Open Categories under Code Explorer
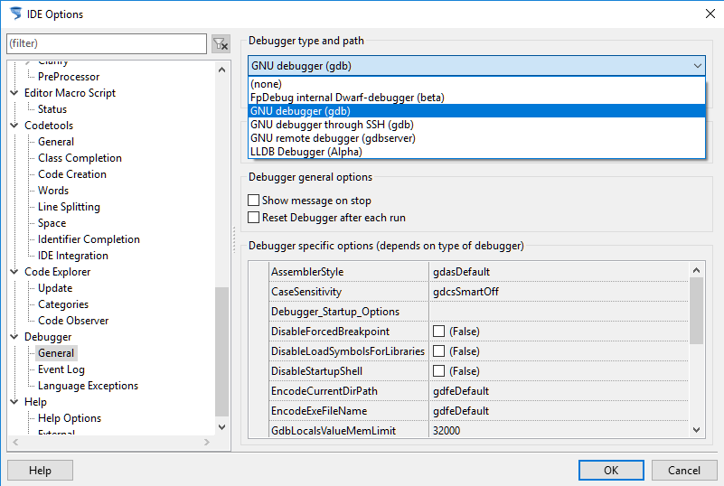This screenshot has height=486, width=724. click(x=63, y=304)
